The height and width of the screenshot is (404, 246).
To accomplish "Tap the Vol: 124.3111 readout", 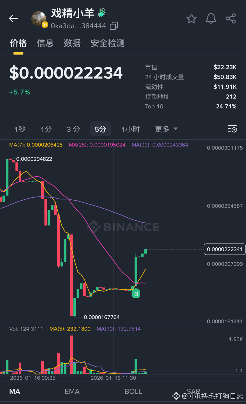I will 26,329.
